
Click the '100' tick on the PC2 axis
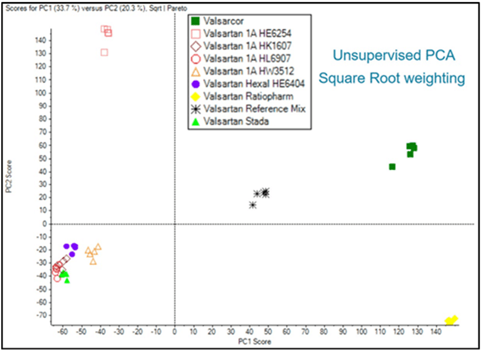40,93
